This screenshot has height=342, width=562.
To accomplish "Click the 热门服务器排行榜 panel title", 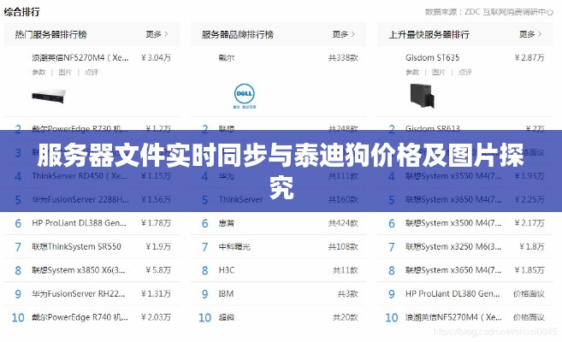I will [50, 34].
